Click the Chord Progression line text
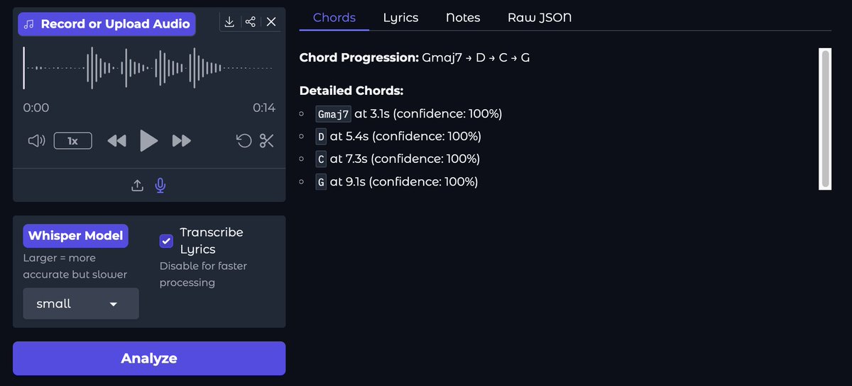This screenshot has height=386, width=852. [415, 57]
